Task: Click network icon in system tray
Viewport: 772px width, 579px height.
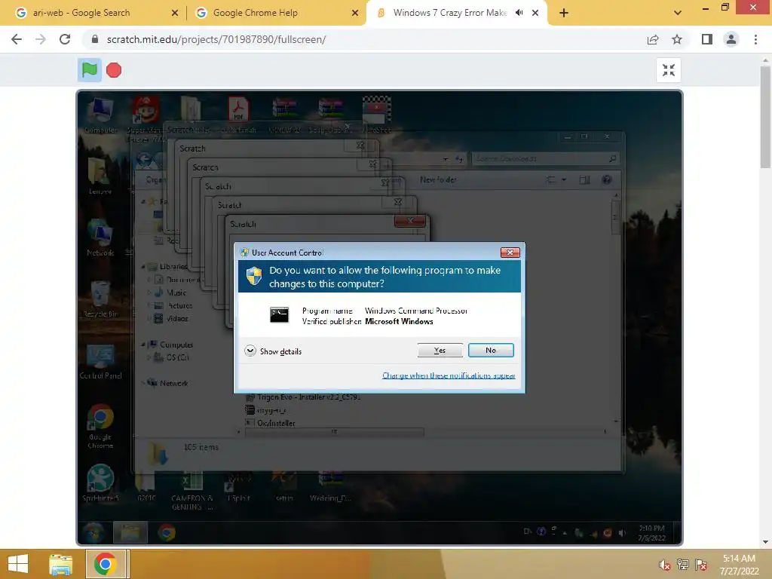Action: tap(682, 565)
